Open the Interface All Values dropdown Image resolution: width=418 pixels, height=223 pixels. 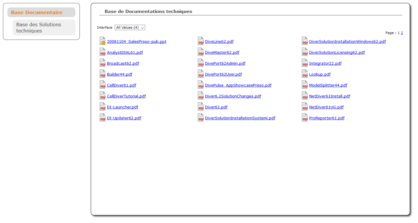click(x=130, y=27)
